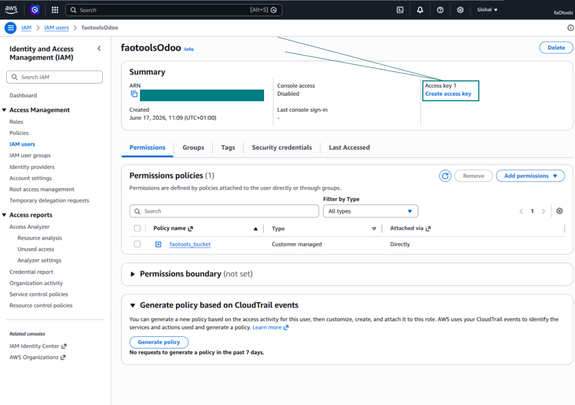This screenshot has width=575, height=405.
Task: Switch to the Tags tab
Action: (x=228, y=148)
